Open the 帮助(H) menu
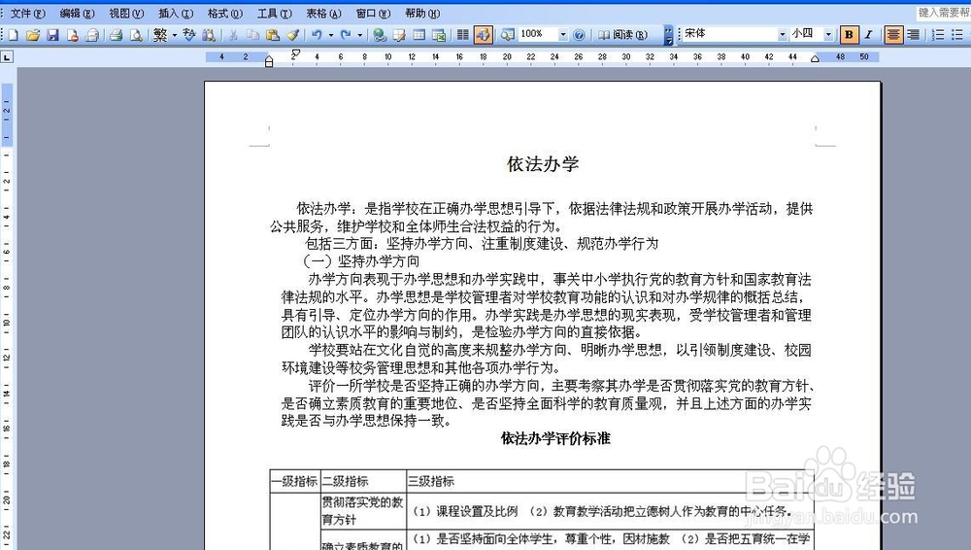 tap(422, 13)
